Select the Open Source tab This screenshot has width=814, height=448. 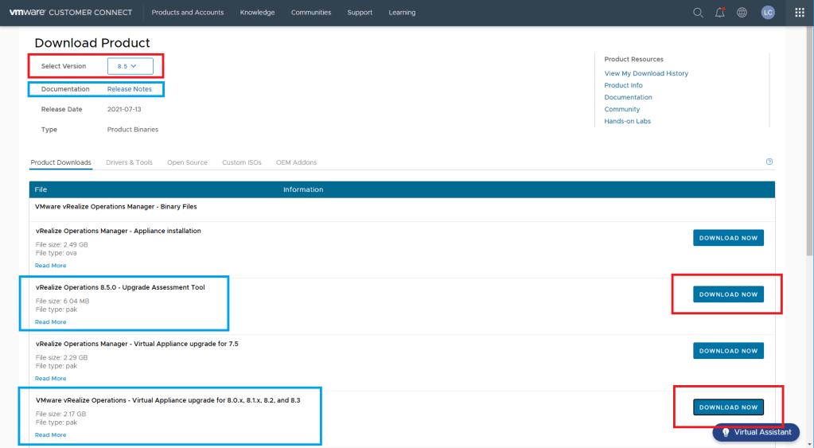tap(187, 162)
